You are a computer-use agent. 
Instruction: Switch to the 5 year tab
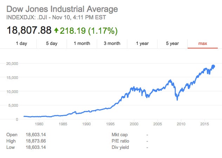coord(173,44)
